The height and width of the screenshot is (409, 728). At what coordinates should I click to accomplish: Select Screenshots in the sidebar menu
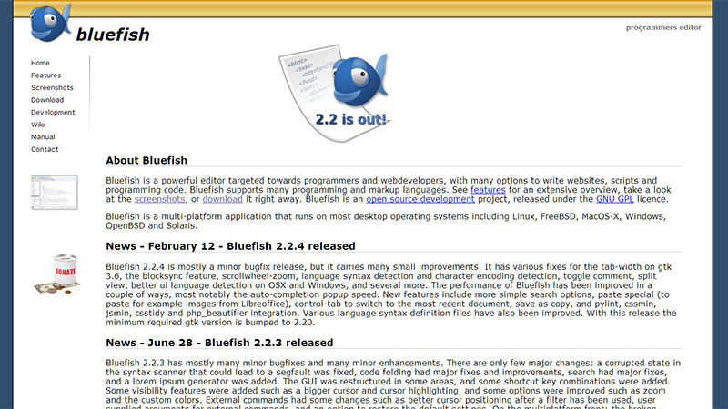pyautogui.click(x=52, y=87)
